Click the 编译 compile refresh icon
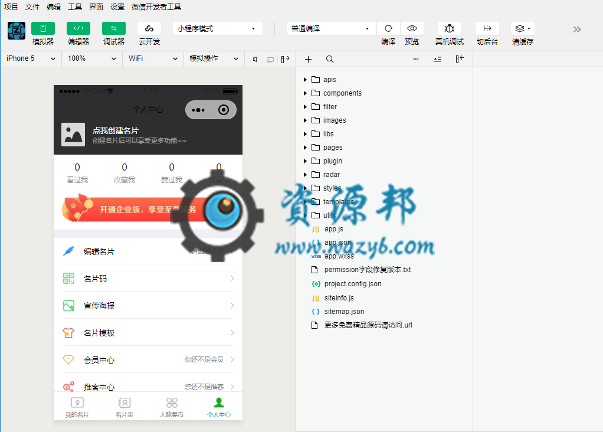This screenshot has height=432, width=603. [388, 28]
